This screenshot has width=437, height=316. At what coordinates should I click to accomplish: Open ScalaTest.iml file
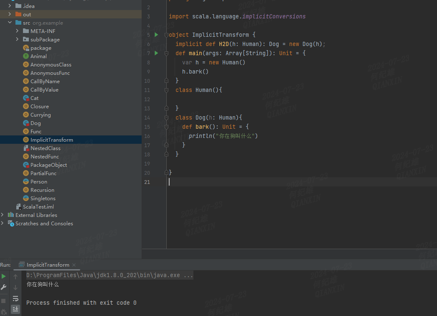tap(38, 207)
